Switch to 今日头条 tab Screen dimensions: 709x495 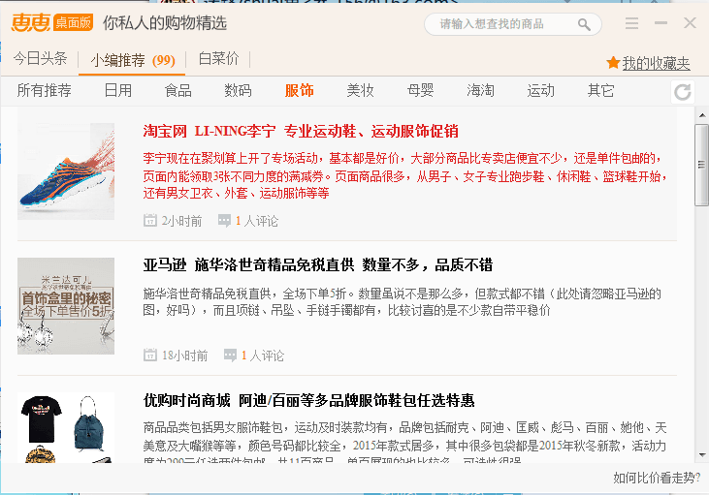click(x=41, y=59)
